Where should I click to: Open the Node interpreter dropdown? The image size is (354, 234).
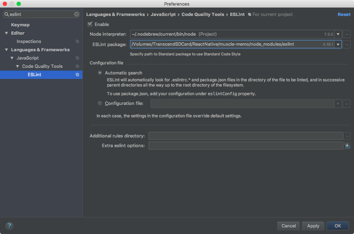pyautogui.click(x=338, y=34)
